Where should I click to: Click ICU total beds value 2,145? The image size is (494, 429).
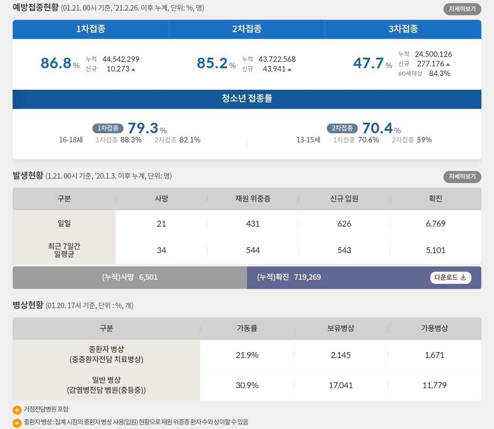[341, 355]
